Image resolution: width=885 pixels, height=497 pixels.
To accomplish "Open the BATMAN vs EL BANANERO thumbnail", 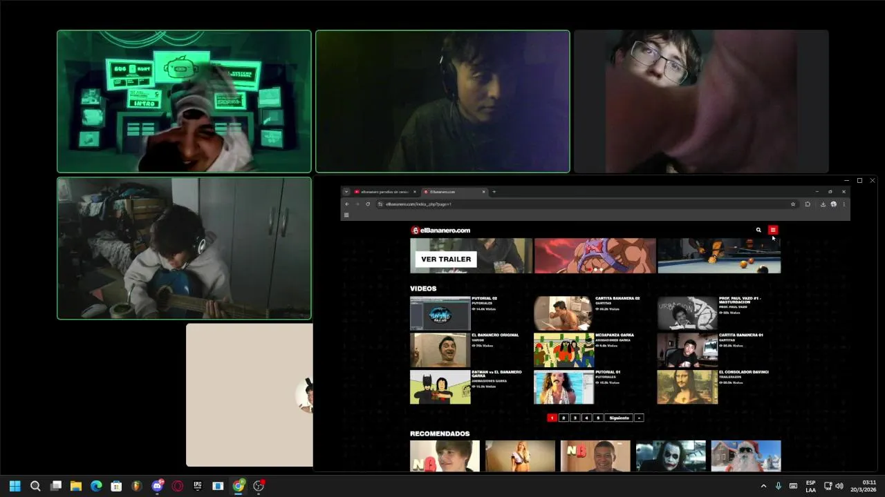I will pyautogui.click(x=440, y=387).
